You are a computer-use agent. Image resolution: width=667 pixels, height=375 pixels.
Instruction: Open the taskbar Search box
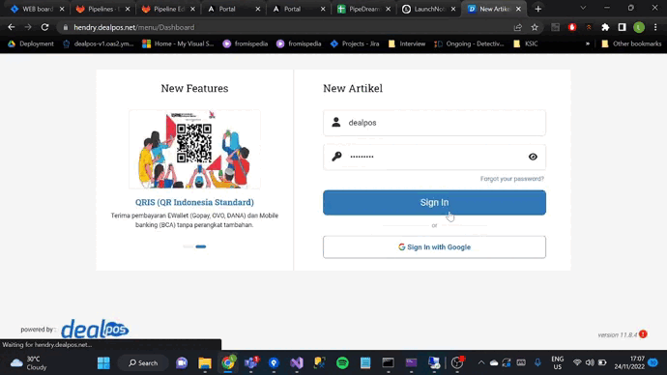pos(143,363)
